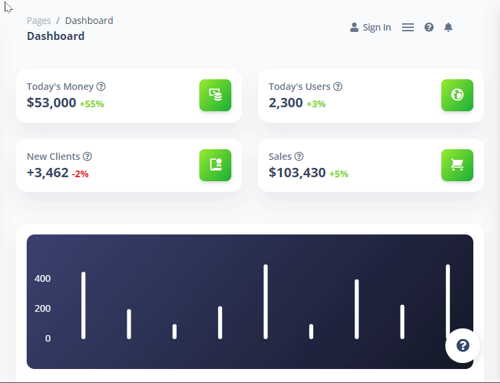Click the Sales $103,430 value
This screenshot has height=383, width=500.
pos(297,173)
